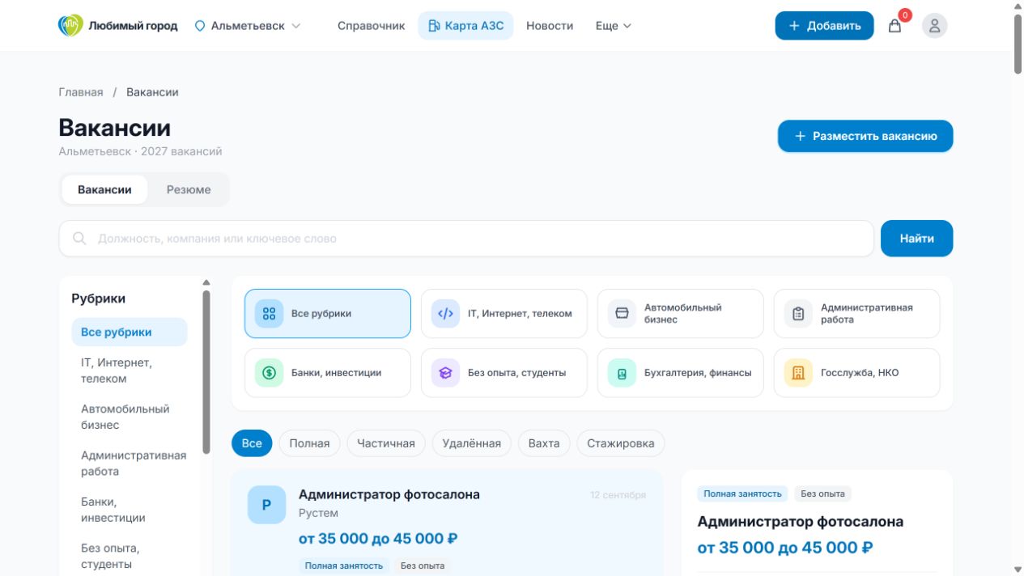Click the dollar icon on Банки, инвестиции card
1024x576 pixels.
click(x=269, y=373)
